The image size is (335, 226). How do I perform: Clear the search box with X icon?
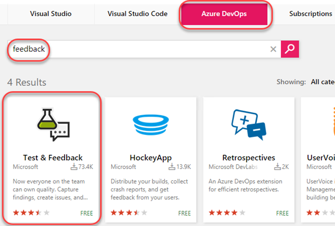click(273, 49)
